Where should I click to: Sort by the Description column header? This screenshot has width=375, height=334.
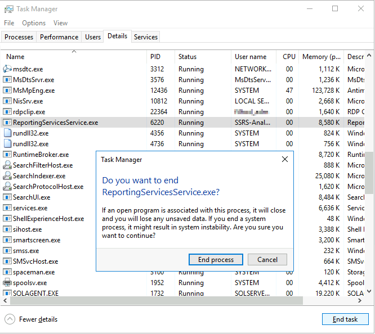(x=354, y=57)
